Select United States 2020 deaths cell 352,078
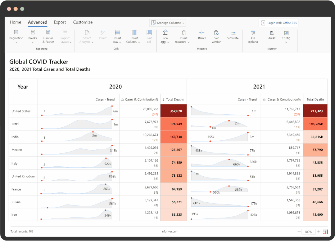The width and height of the screenshot is (335, 242). tap(174, 111)
